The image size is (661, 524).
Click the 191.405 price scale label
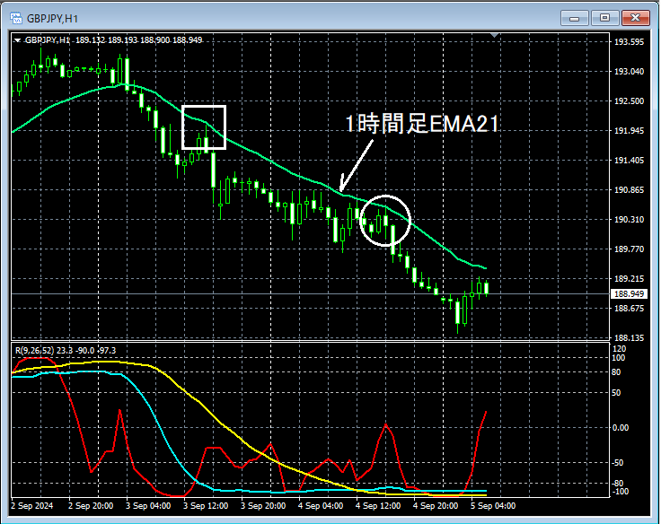(x=629, y=161)
